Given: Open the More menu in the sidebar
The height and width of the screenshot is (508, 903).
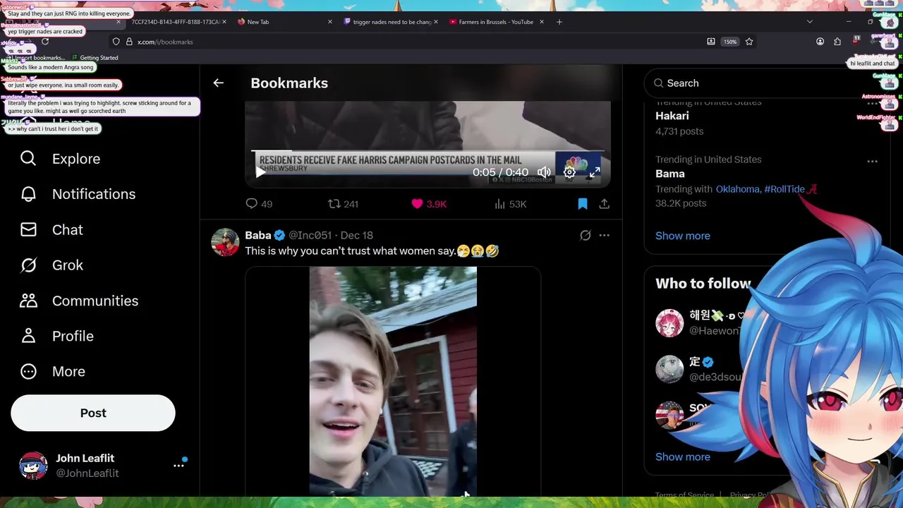Looking at the screenshot, I should coord(53,371).
